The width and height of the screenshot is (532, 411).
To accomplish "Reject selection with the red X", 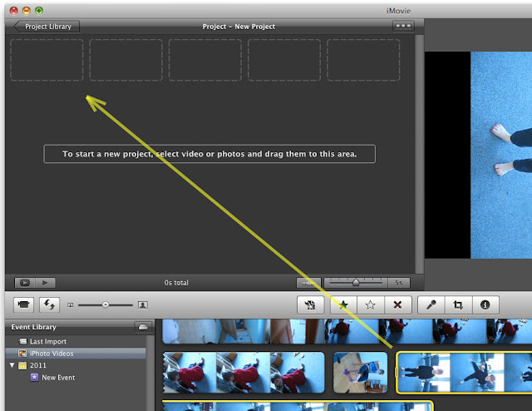I will coord(397,305).
